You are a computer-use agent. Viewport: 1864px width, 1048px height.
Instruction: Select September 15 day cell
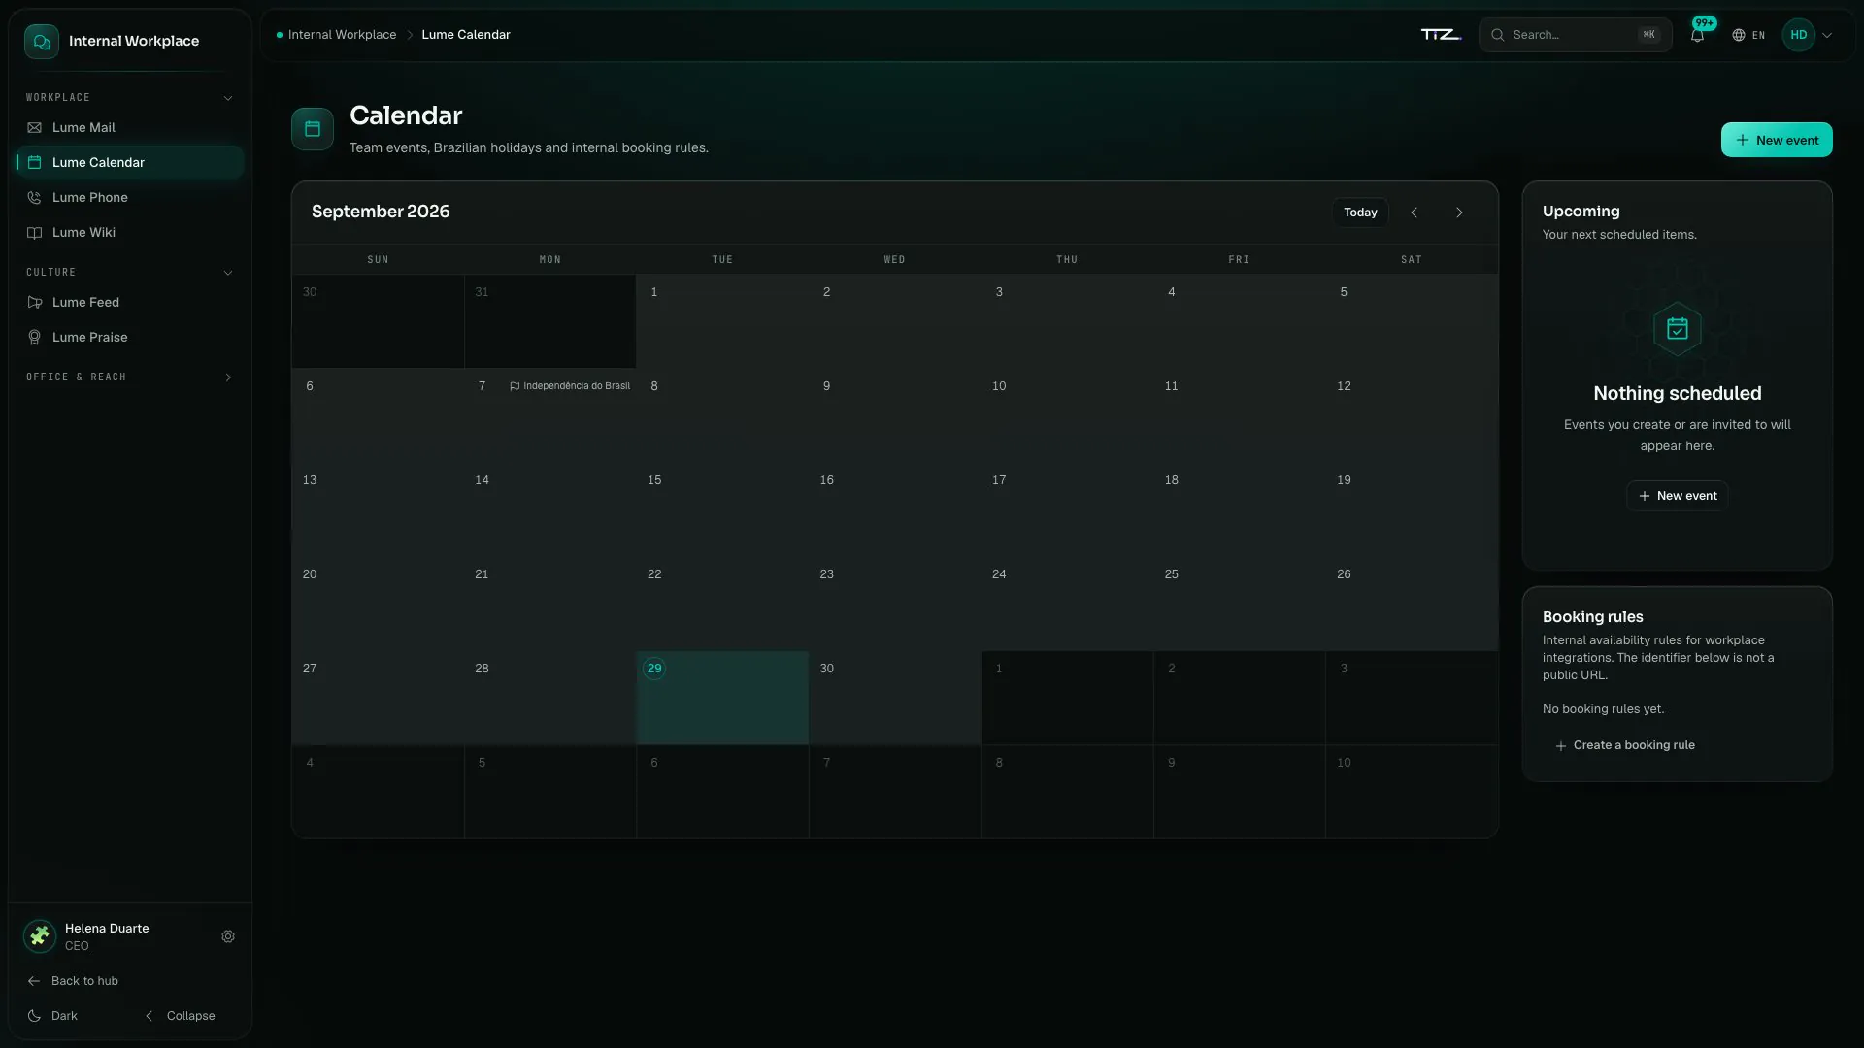722,509
